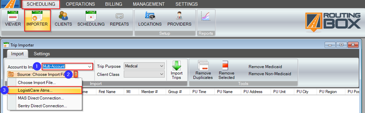Minimize the Trip Importer window
This screenshot has height=113, width=365.
330,45
